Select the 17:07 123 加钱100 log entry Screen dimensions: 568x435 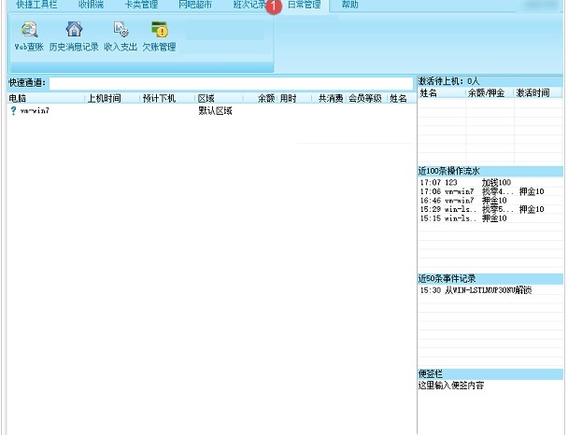[x=465, y=182]
